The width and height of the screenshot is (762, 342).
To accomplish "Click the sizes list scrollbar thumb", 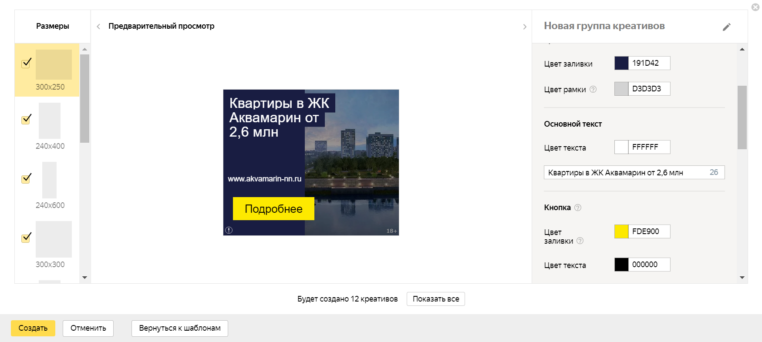I will (x=84, y=98).
